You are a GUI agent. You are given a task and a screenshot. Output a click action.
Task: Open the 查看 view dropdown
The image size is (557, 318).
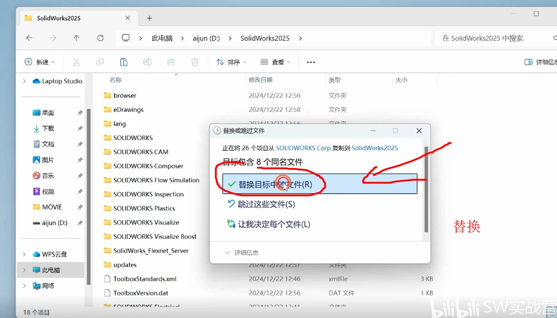point(275,62)
